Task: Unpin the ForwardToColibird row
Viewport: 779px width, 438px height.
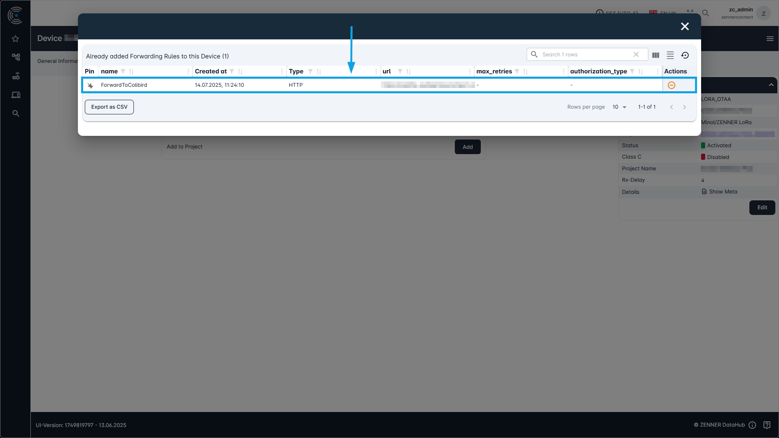Action: click(x=91, y=85)
